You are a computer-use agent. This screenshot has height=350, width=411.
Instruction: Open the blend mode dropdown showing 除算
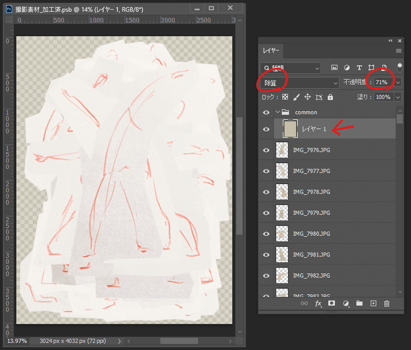(300, 83)
